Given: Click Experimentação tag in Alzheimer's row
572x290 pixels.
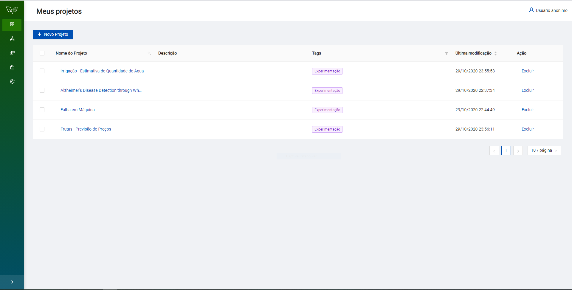Looking at the screenshot, I should coord(327,91).
